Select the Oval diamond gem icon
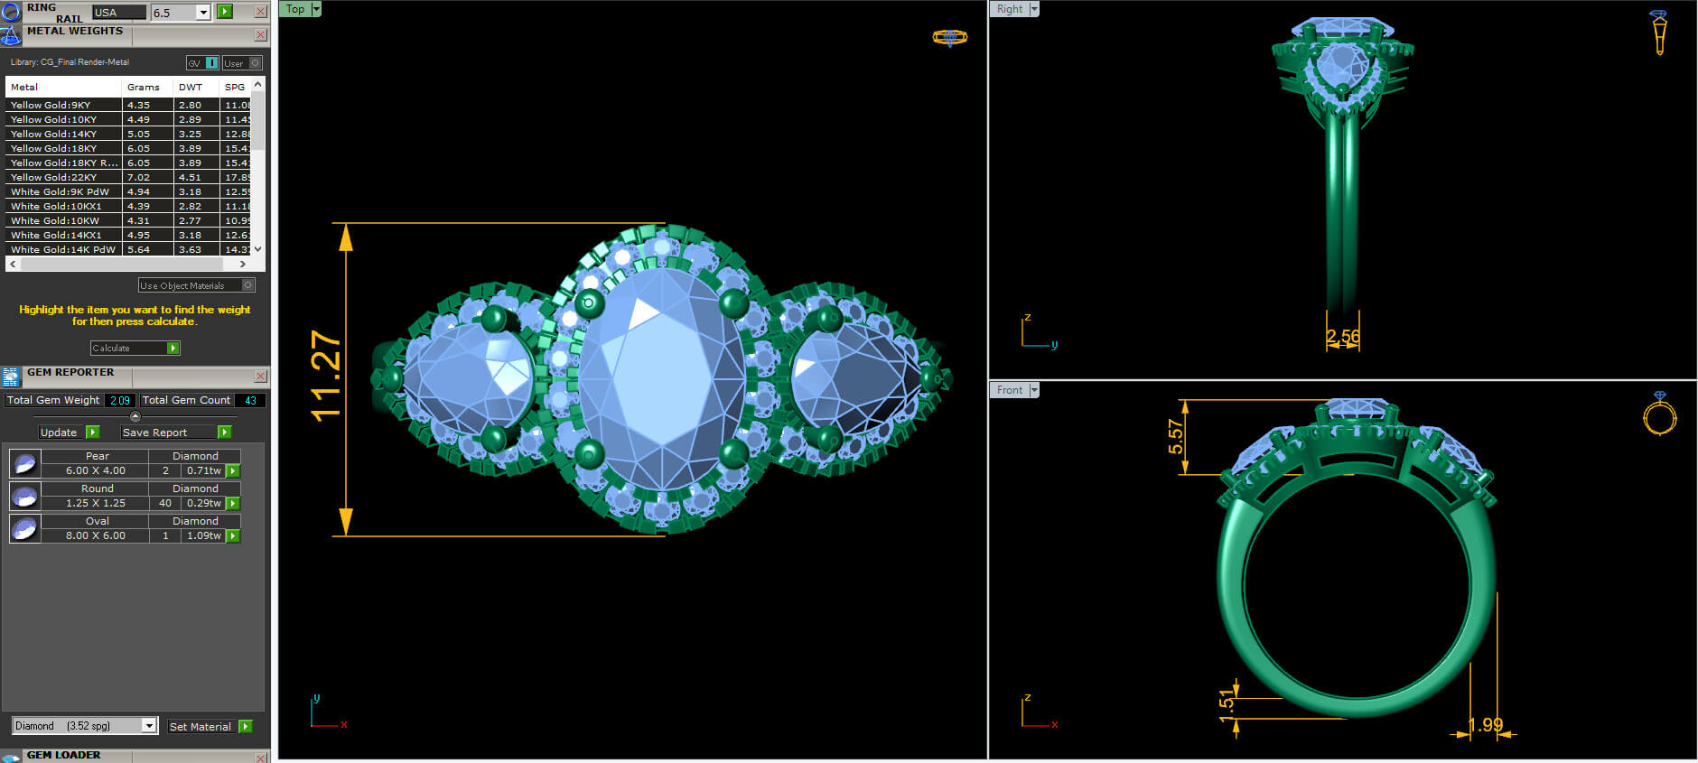The image size is (1698, 763). tap(24, 529)
